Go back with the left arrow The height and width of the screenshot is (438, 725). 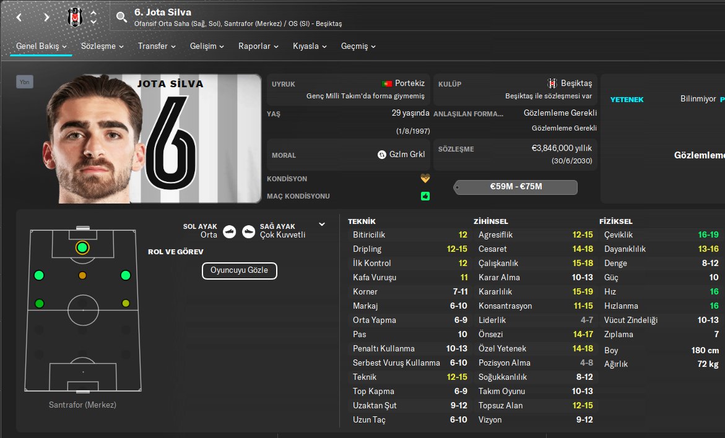tap(19, 17)
